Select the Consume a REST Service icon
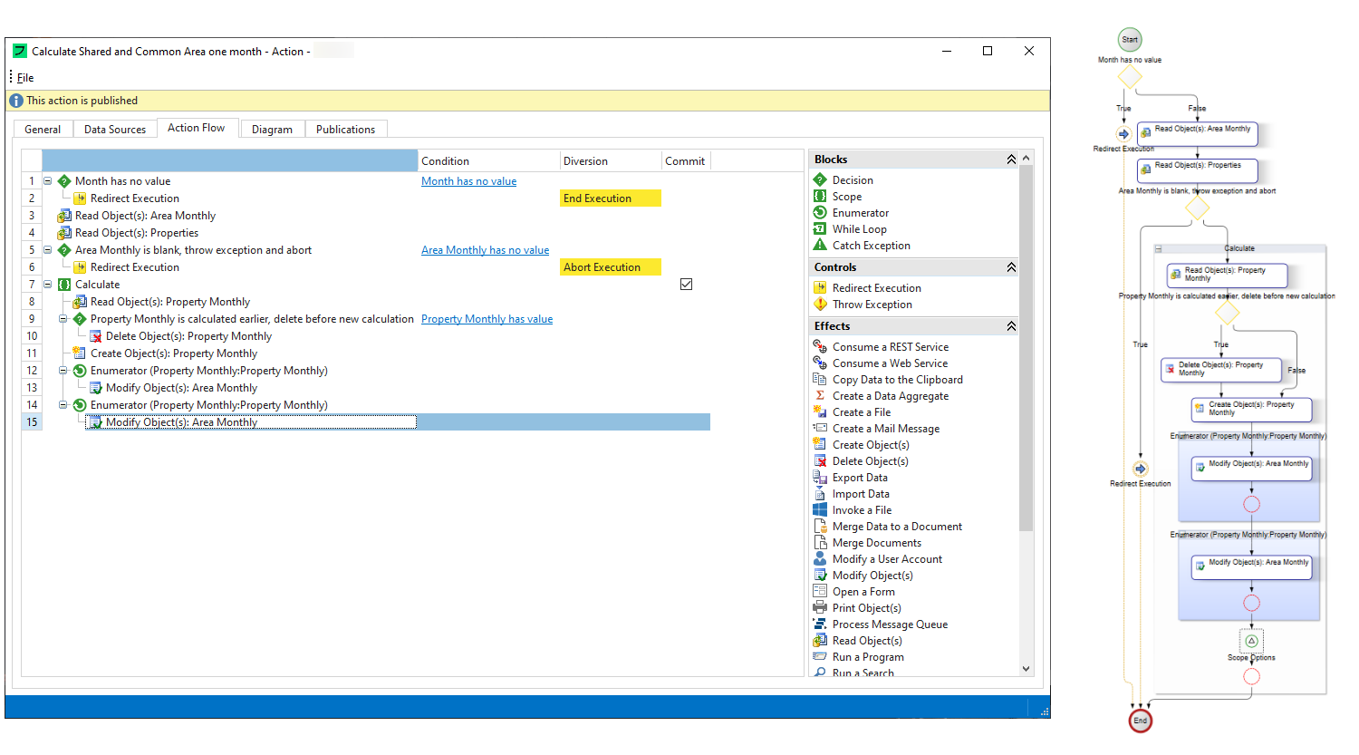 (820, 347)
